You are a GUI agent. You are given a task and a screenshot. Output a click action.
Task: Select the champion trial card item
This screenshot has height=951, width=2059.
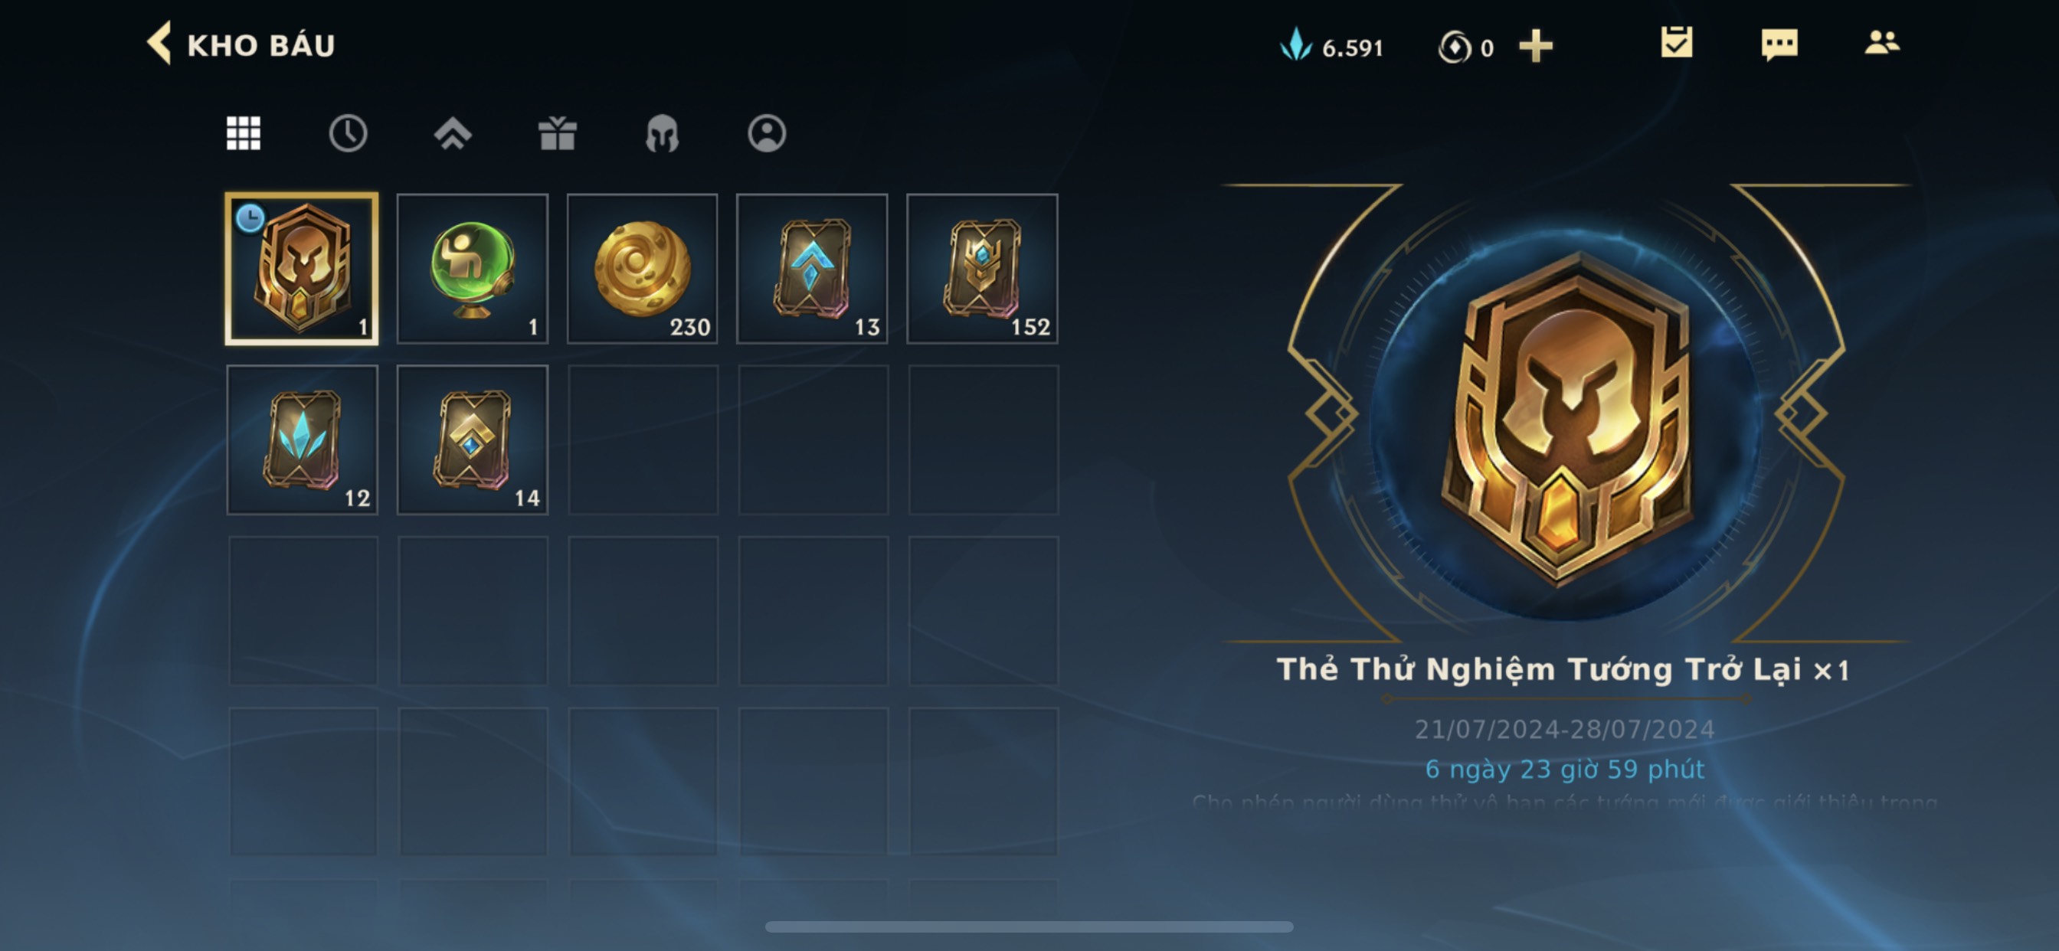click(302, 269)
